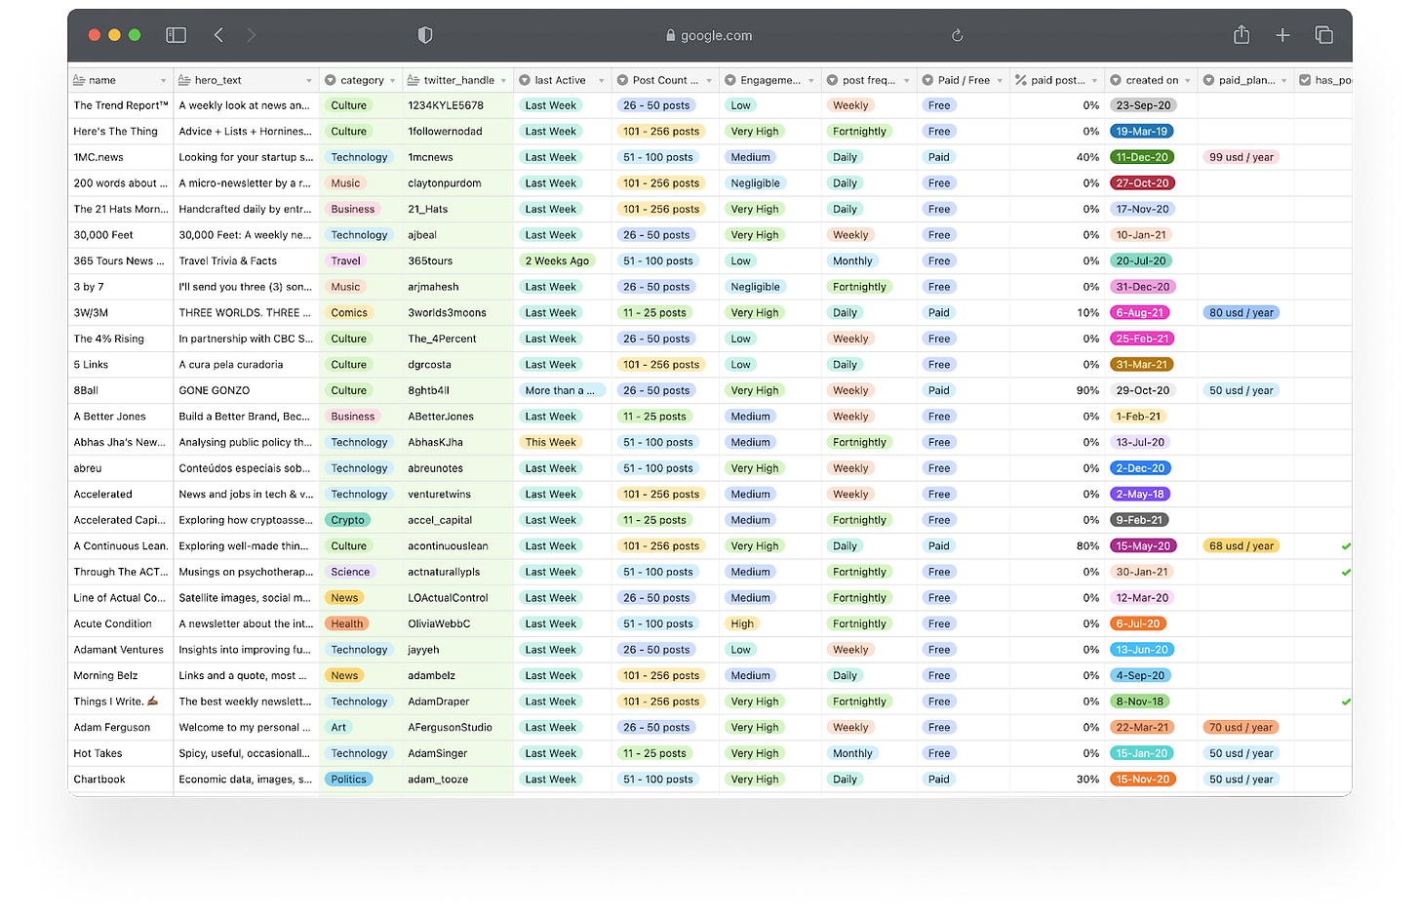
Task: Click the category column select icon
Action: (x=331, y=80)
